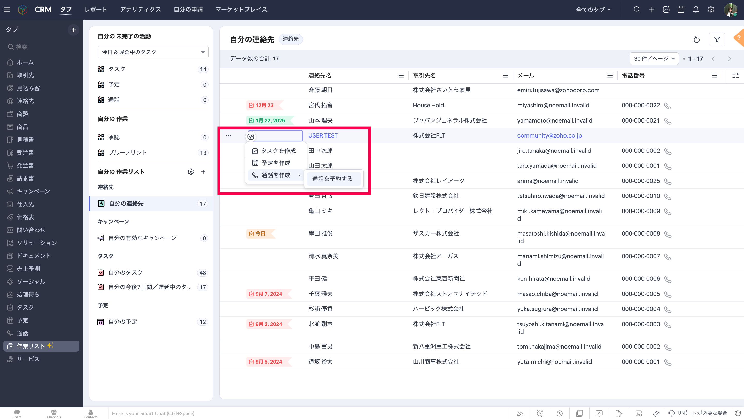The image size is (744, 419).
Task: Open 自分の作業リスト settings gear
Action: coord(191,172)
